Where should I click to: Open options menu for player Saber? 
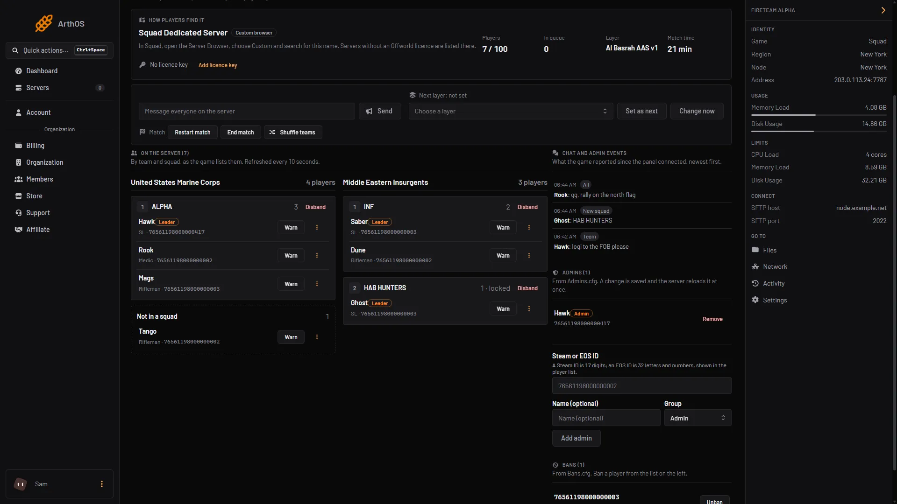click(529, 227)
